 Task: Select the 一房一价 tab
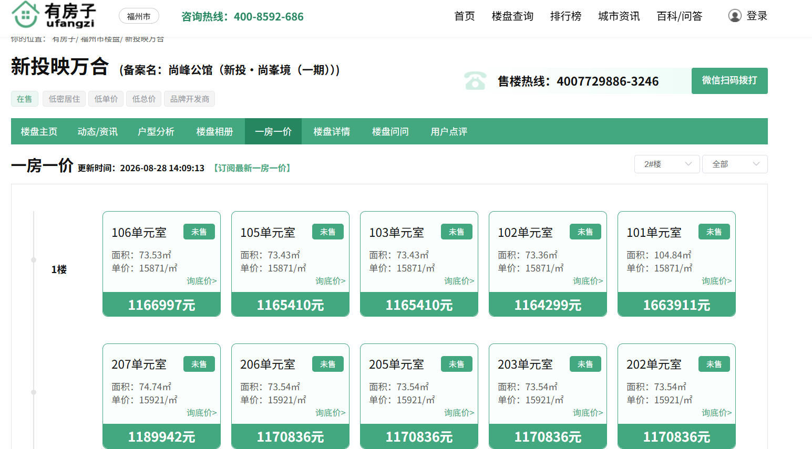pyautogui.click(x=273, y=131)
